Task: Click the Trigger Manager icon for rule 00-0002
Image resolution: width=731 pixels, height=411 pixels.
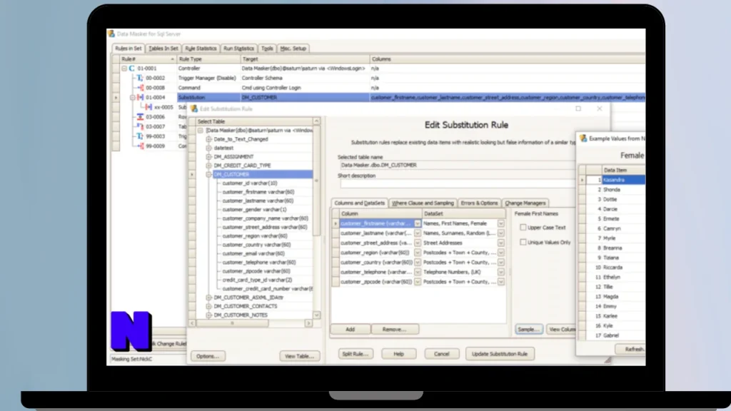Action: [139, 78]
